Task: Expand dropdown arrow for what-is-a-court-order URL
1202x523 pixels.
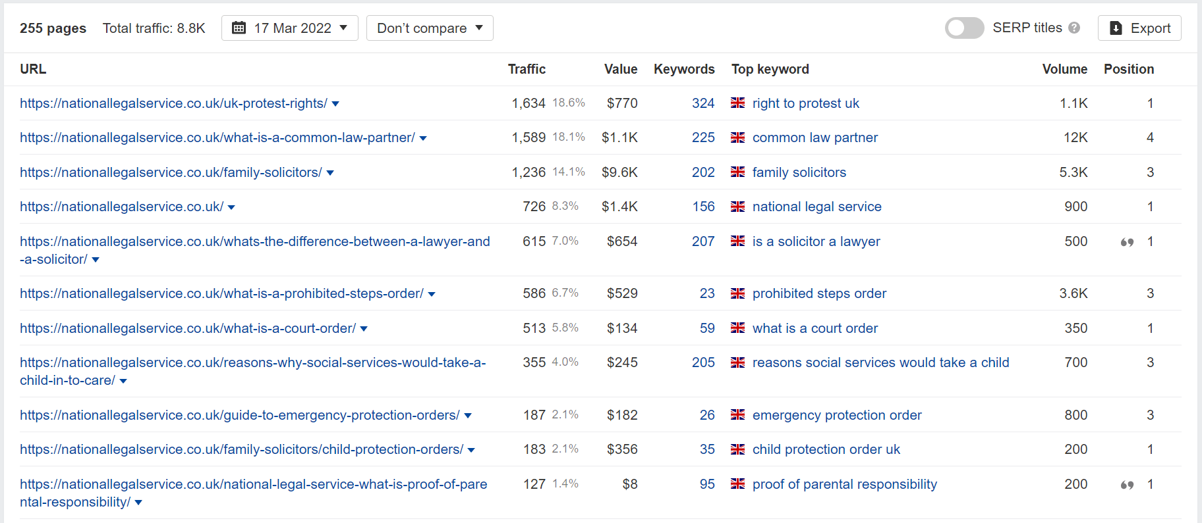Action: (x=364, y=329)
